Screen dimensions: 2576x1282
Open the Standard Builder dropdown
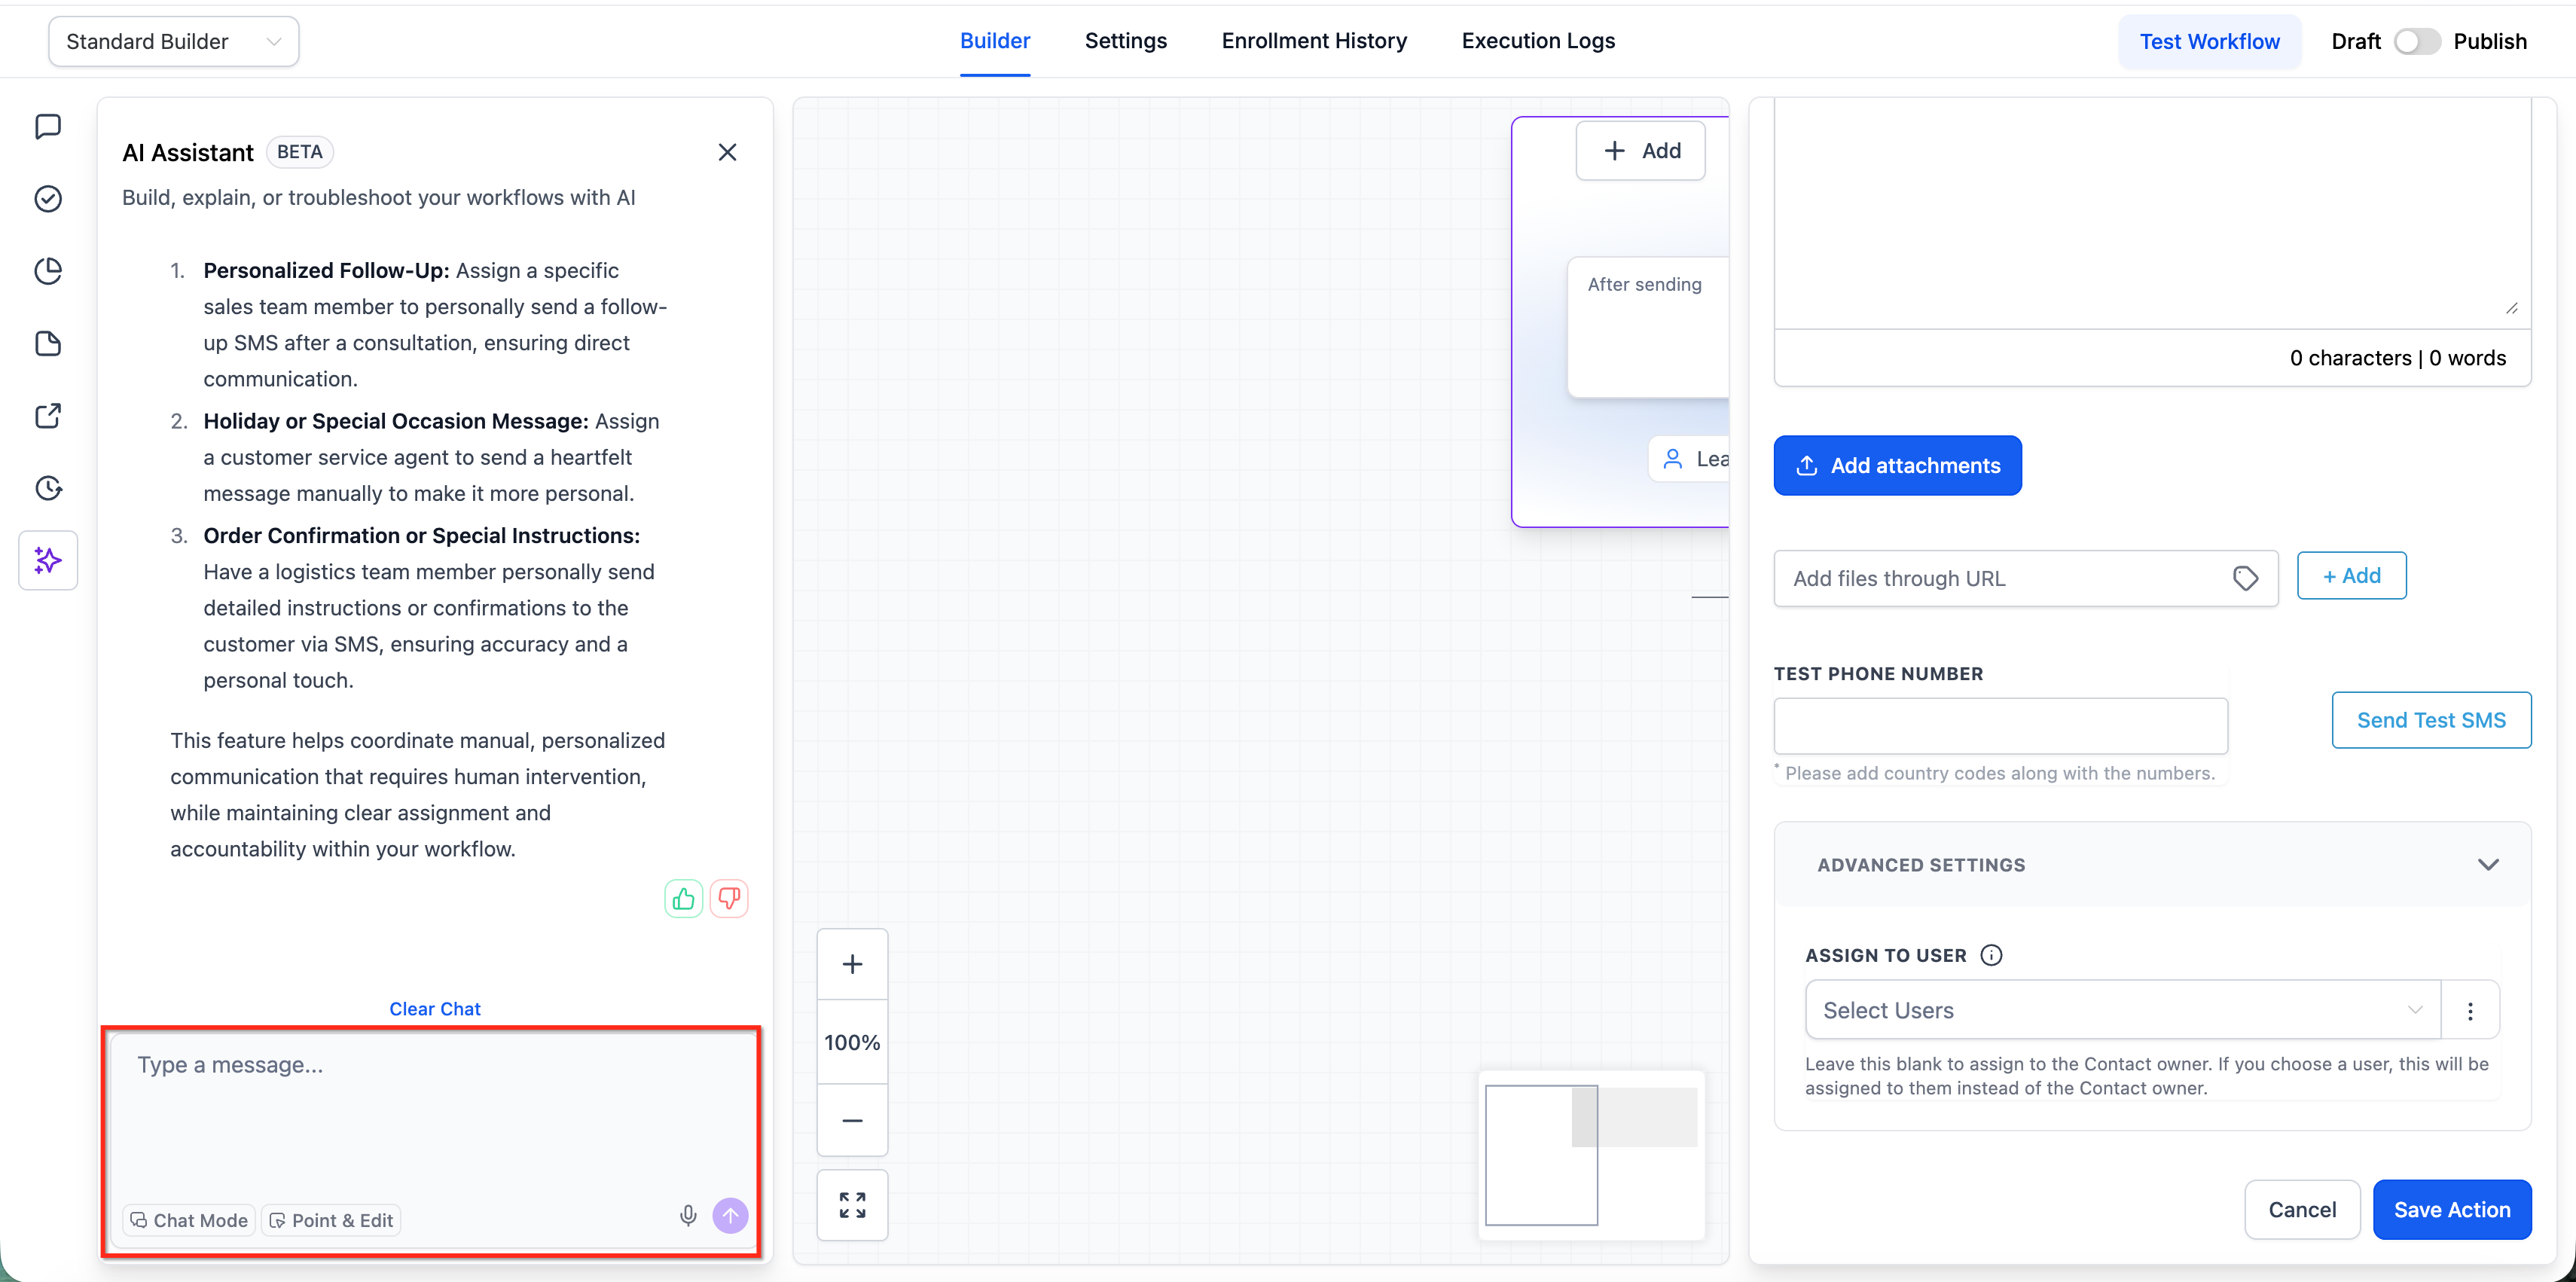click(x=173, y=41)
